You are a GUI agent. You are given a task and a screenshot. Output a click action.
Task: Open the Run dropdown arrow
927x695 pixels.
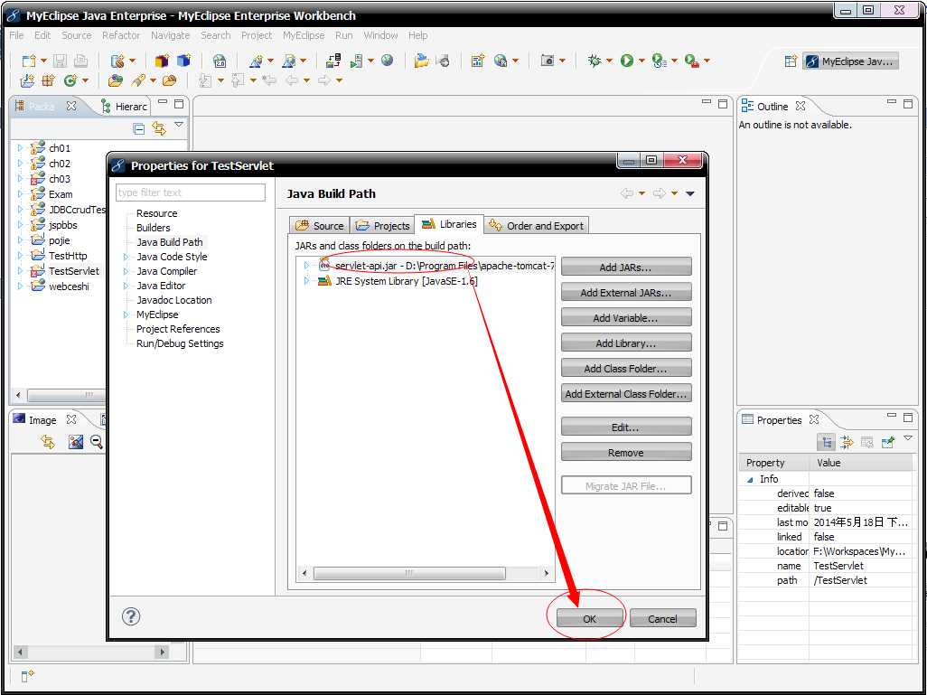pyautogui.click(x=641, y=61)
